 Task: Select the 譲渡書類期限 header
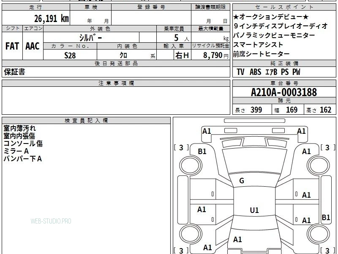[x=210, y=7]
